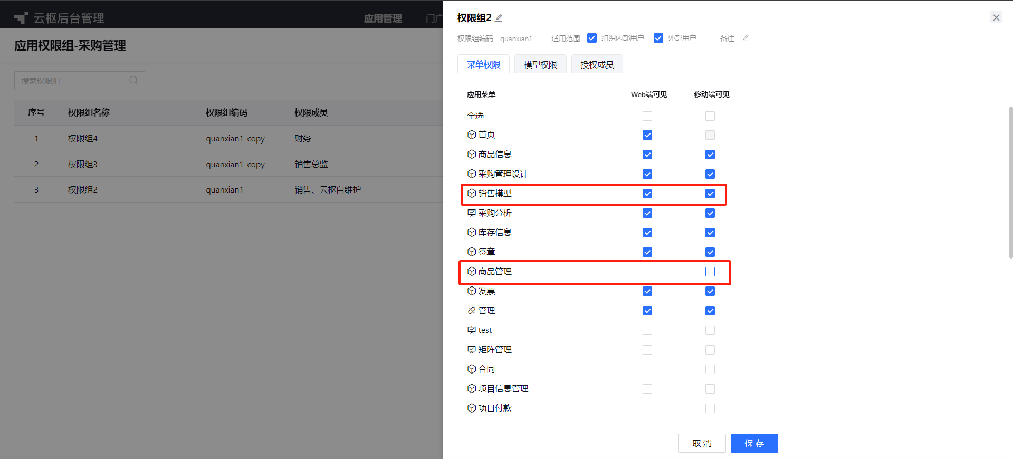Screen dimensions: 1013x459
Task: Click the 财务 member cell
Action: 303,138
